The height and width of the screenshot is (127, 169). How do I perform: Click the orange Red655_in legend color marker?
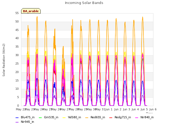(x=87, y=117)
